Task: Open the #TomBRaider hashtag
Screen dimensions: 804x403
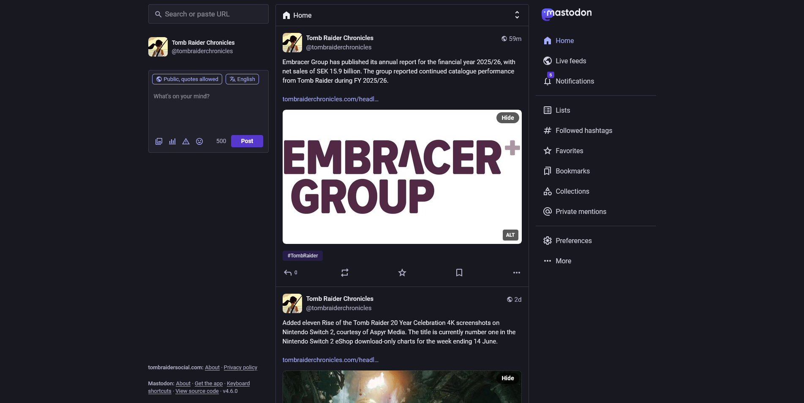Action: coord(303,256)
